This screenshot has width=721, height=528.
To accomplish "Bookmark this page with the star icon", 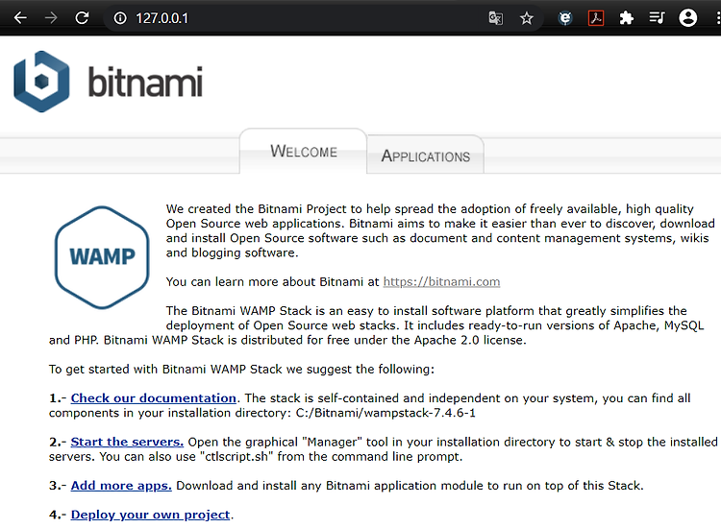I will click(527, 18).
